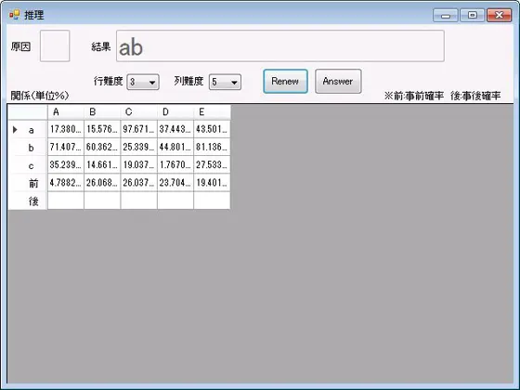Click cell 43.501... in row a
The height and width of the screenshot is (390, 520).
(212, 129)
